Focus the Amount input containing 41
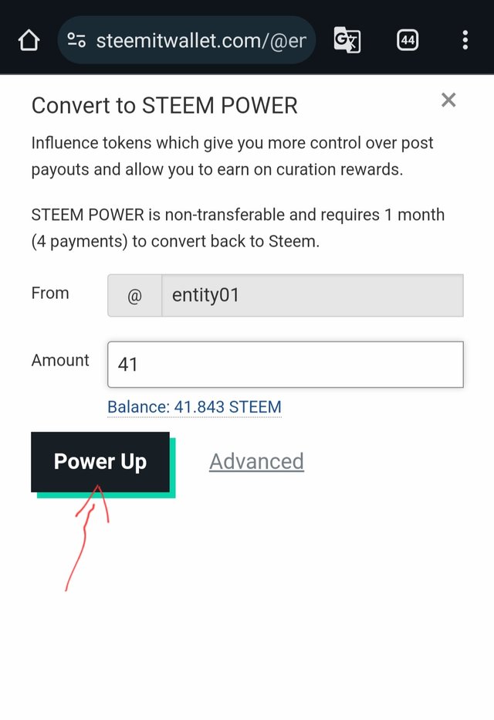 tap(285, 364)
